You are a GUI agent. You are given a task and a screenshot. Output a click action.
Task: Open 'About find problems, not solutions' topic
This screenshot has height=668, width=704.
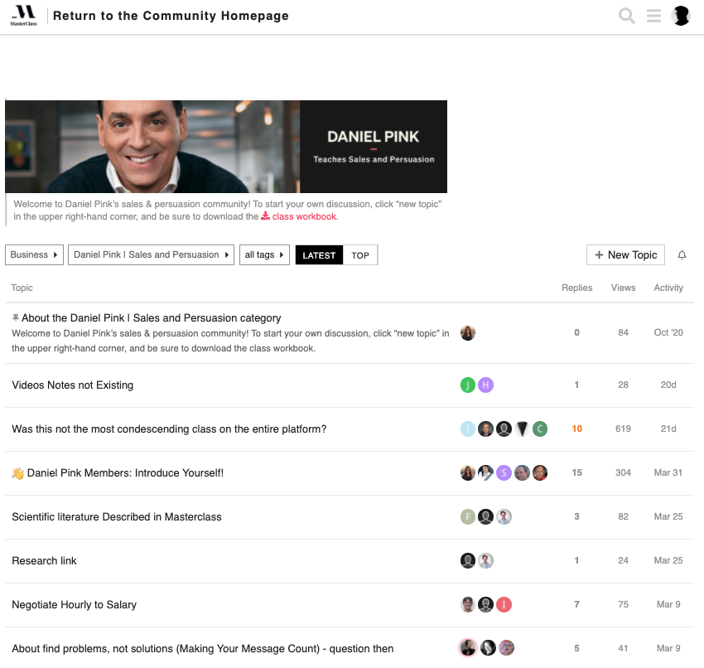pos(202,648)
